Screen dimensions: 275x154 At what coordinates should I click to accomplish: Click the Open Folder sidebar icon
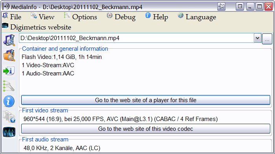[x=9, y=55]
